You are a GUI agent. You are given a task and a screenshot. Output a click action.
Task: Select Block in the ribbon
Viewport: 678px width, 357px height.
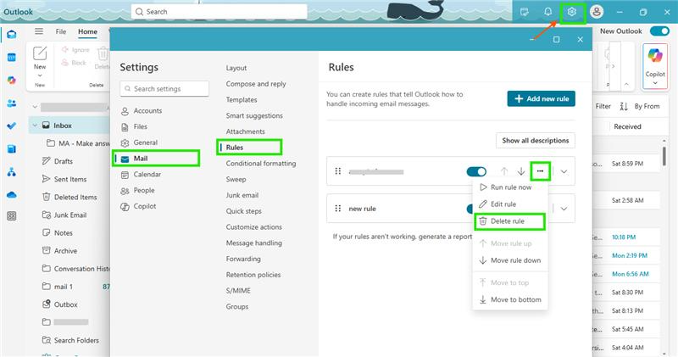pyautogui.click(x=74, y=63)
